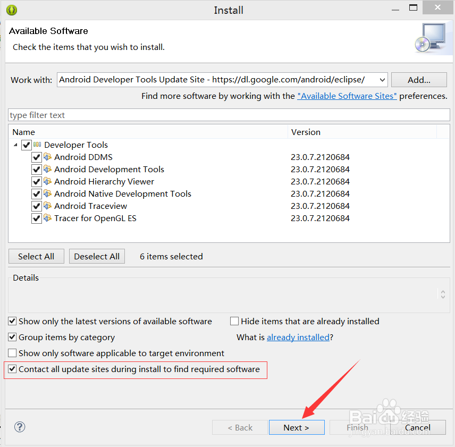
Task: Click the Cancel button
Action: tap(418, 427)
